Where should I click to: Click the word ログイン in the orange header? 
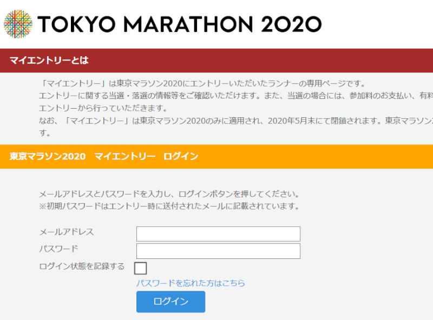tap(181, 156)
